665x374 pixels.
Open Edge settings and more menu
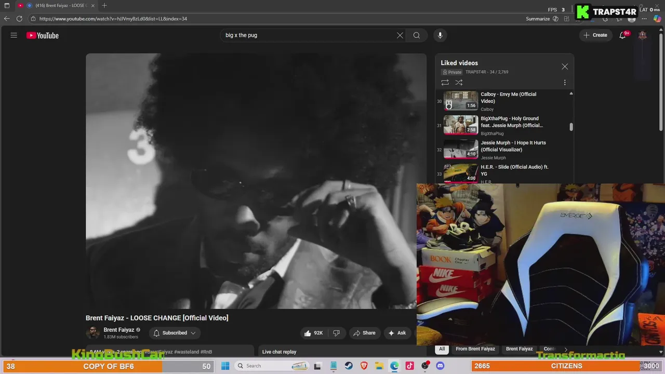click(644, 19)
